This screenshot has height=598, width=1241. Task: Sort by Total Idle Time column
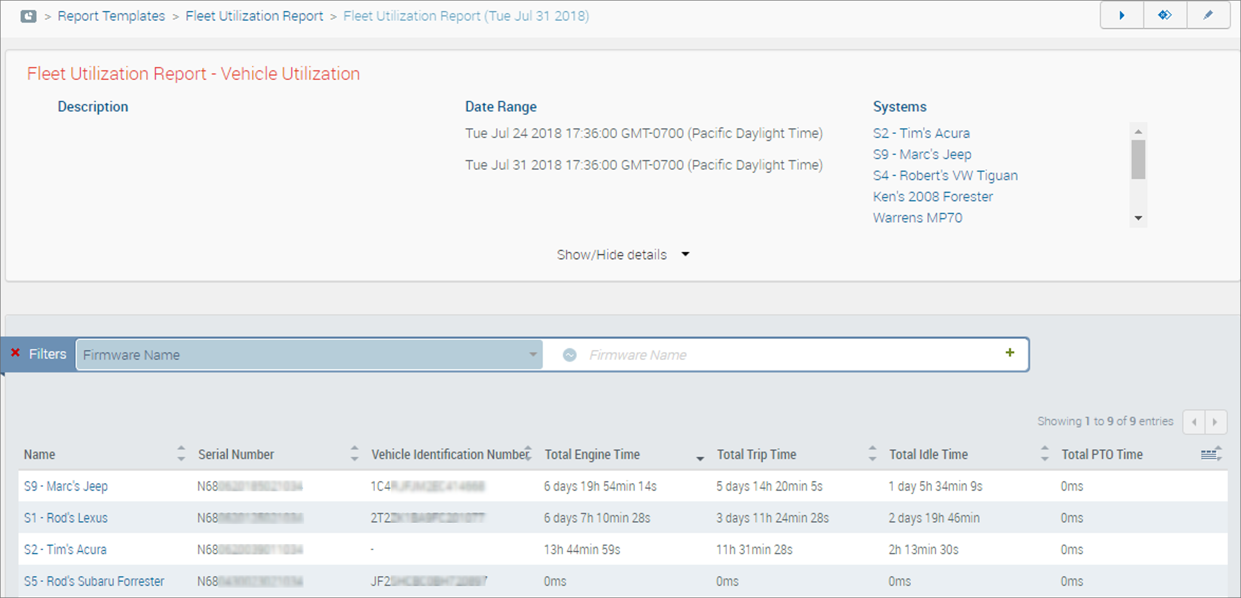928,455
